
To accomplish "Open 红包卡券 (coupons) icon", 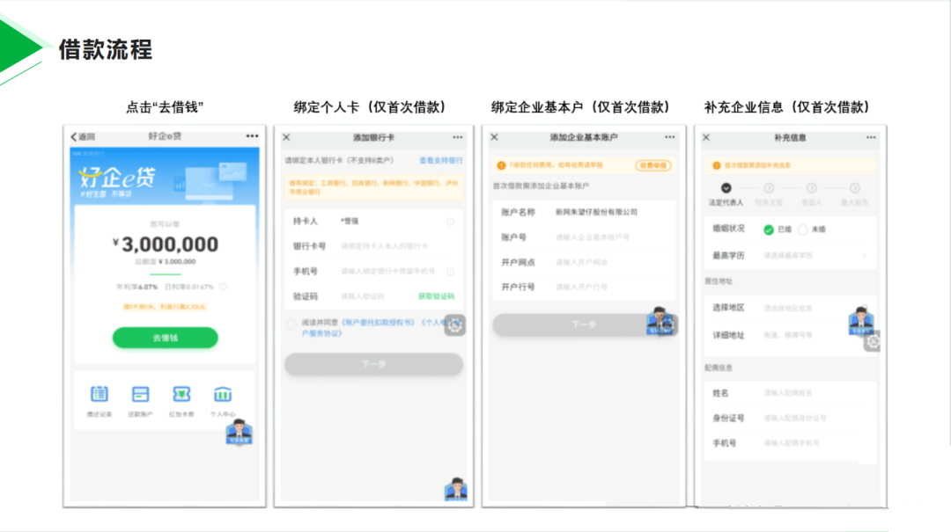I will point(181,394).
